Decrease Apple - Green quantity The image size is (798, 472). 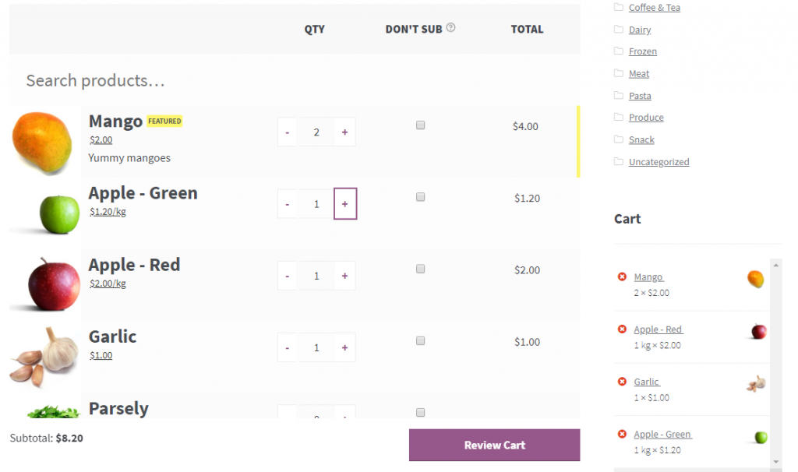(287, 204)
